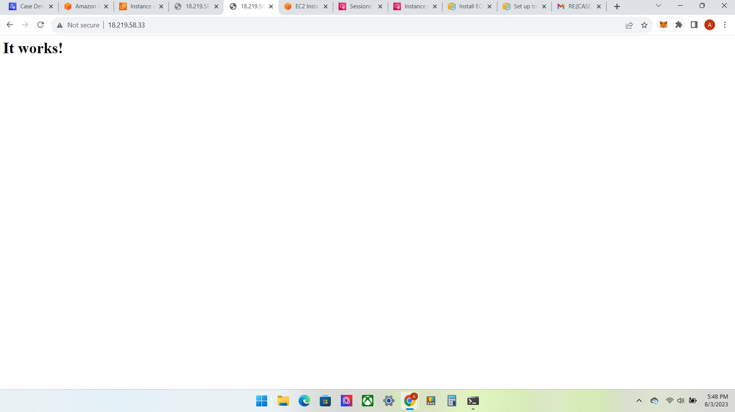Close the Sessions tab

tap(380, 7)
